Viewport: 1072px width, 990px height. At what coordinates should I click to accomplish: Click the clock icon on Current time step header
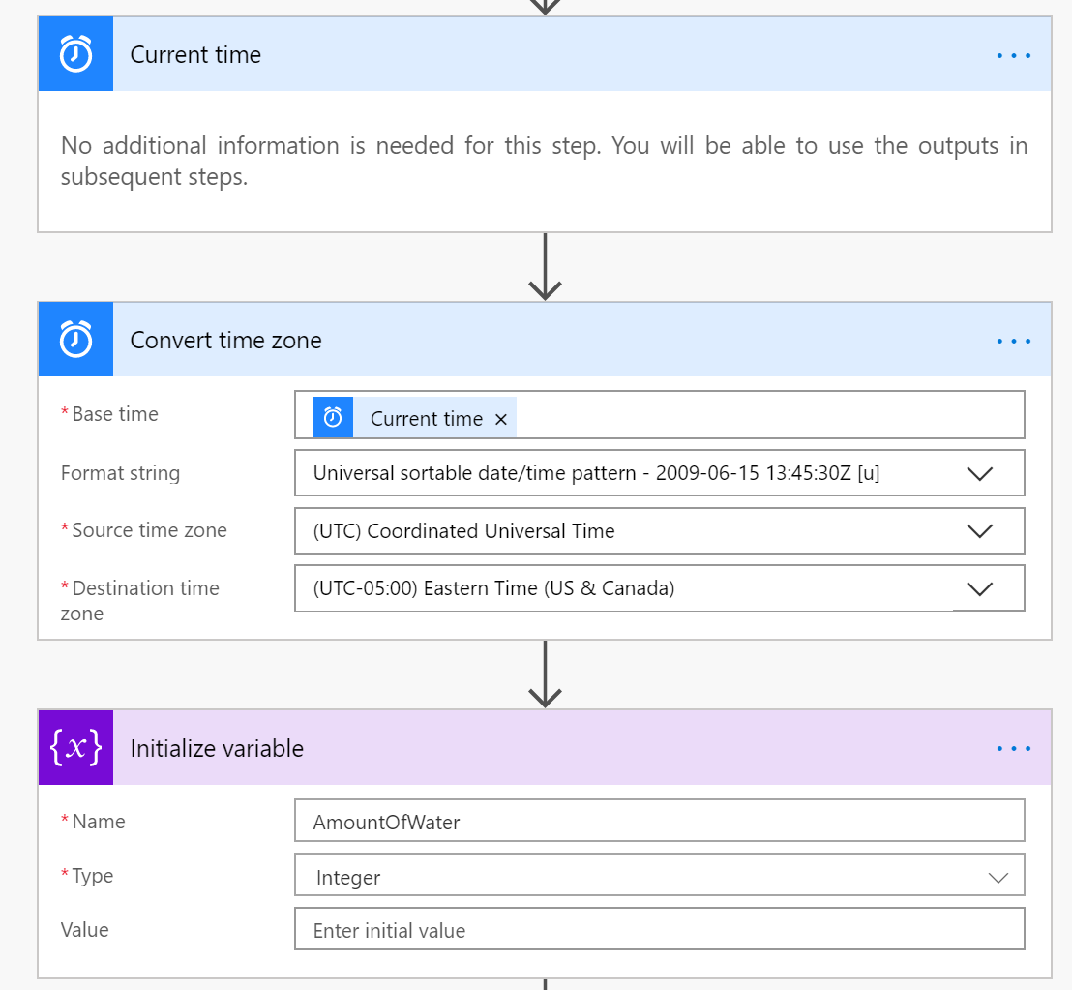[75, 54]
